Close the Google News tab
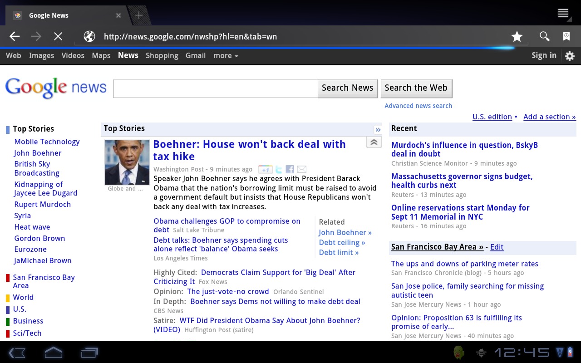Screen dimensions: 581x363 (118, 15)
